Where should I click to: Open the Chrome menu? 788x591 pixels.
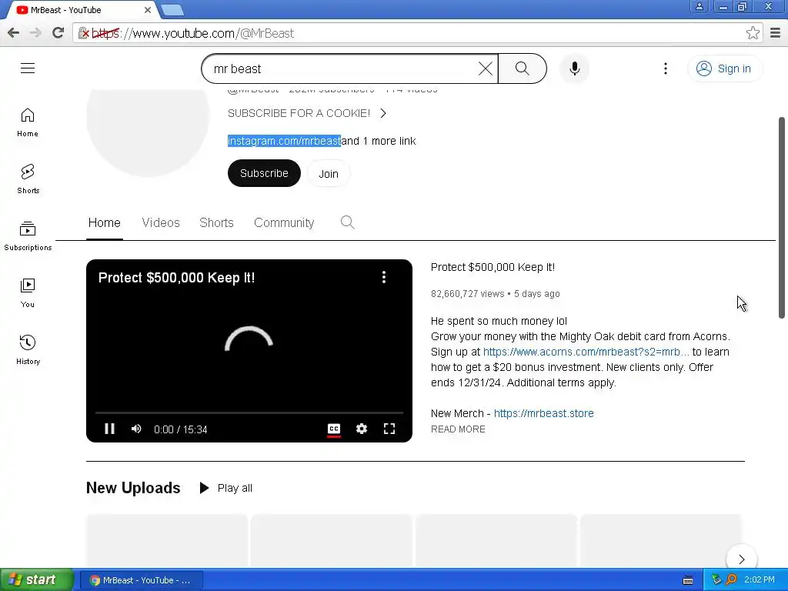tap(776, 33)
